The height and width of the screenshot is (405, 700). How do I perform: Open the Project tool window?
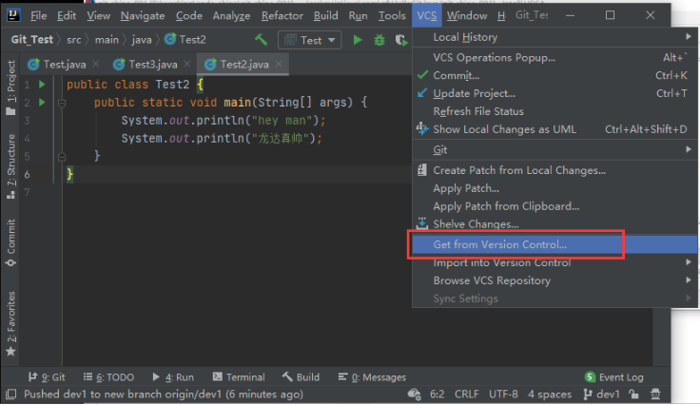(10, 87)
